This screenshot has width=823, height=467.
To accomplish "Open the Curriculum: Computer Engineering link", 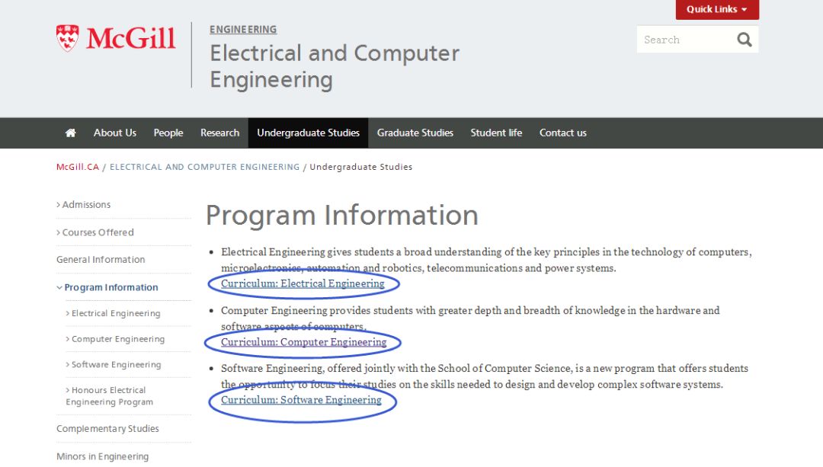I will point(303,342).
